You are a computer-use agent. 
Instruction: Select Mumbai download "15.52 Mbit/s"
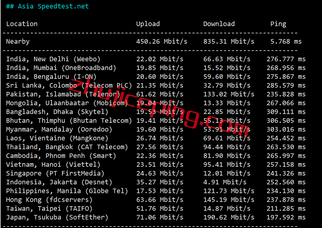click(227, 68)
